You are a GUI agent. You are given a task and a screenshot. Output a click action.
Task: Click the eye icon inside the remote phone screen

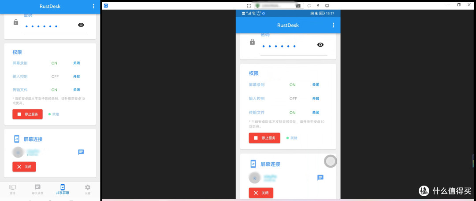(x=320, y=44)
